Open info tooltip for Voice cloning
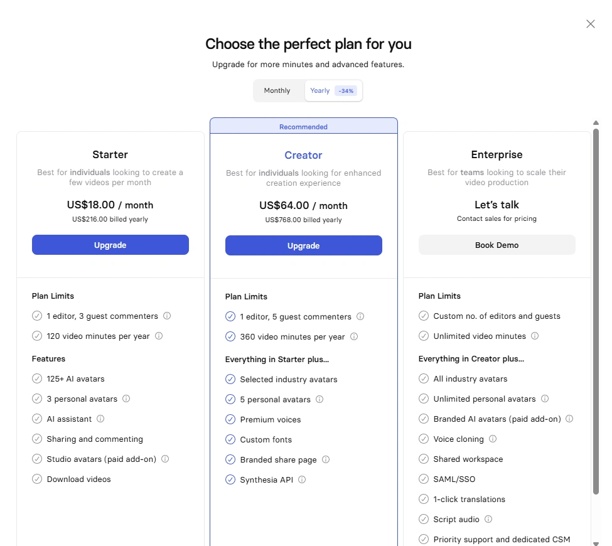The height and width of the screenshot is (546, 612). tap(493, 439)
